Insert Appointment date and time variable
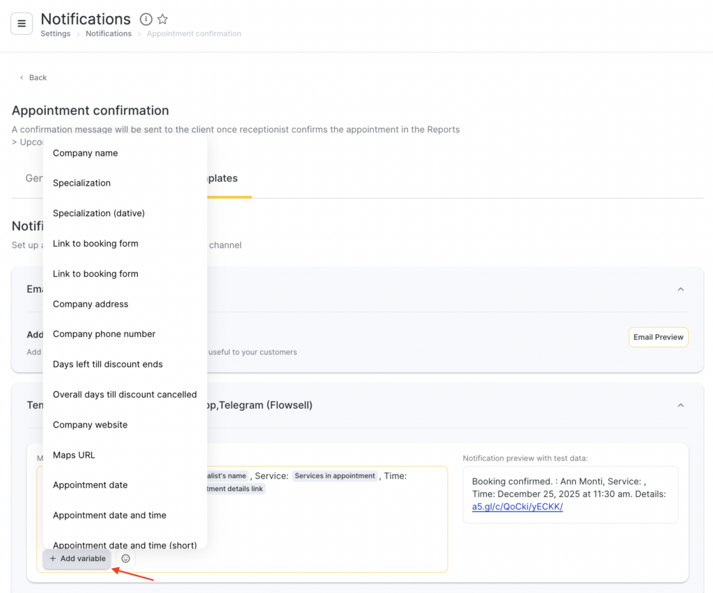 click(x=109, y=515)
